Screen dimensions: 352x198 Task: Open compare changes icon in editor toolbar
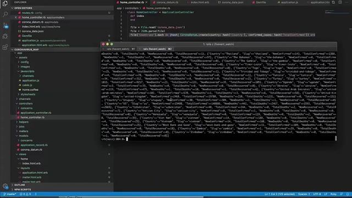pos(333,2)
